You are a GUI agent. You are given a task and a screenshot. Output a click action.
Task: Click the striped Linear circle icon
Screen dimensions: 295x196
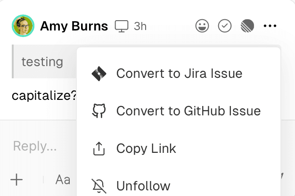tap(247, 26)
